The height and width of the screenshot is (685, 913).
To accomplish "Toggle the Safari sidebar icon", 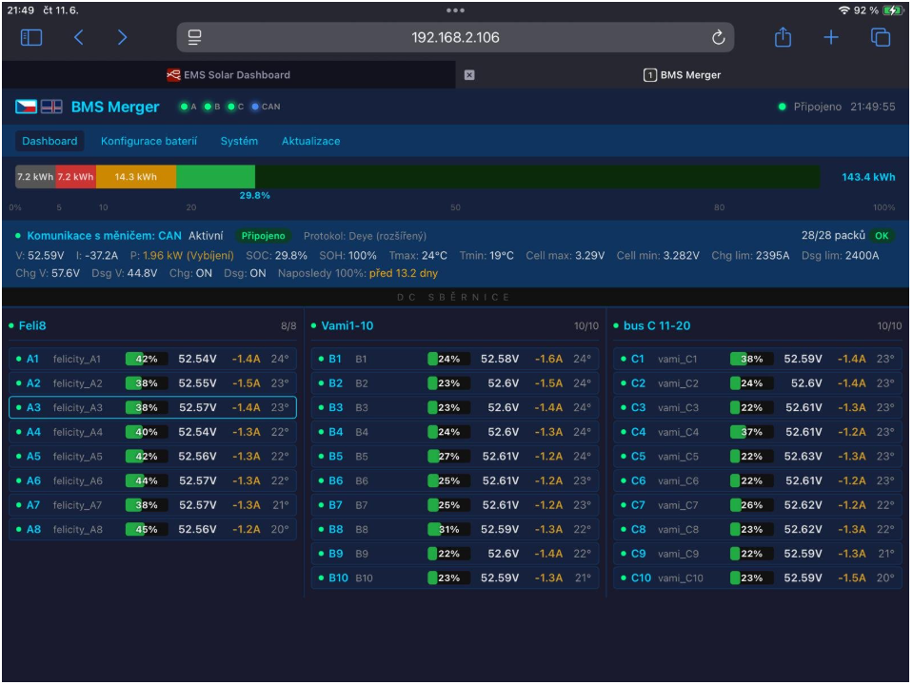I will [30, 38].
